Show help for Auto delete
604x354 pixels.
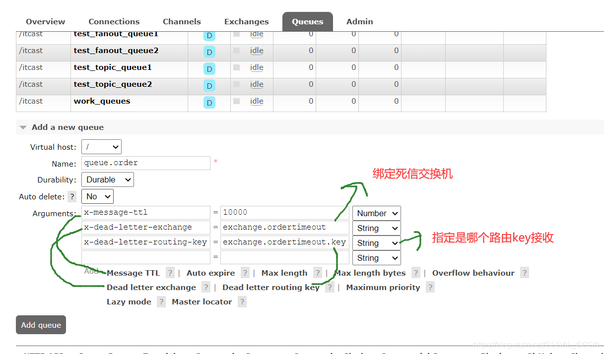(x=72, y=196)
